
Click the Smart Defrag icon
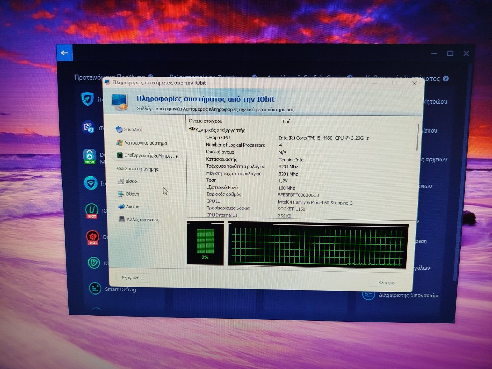point(95,288)
